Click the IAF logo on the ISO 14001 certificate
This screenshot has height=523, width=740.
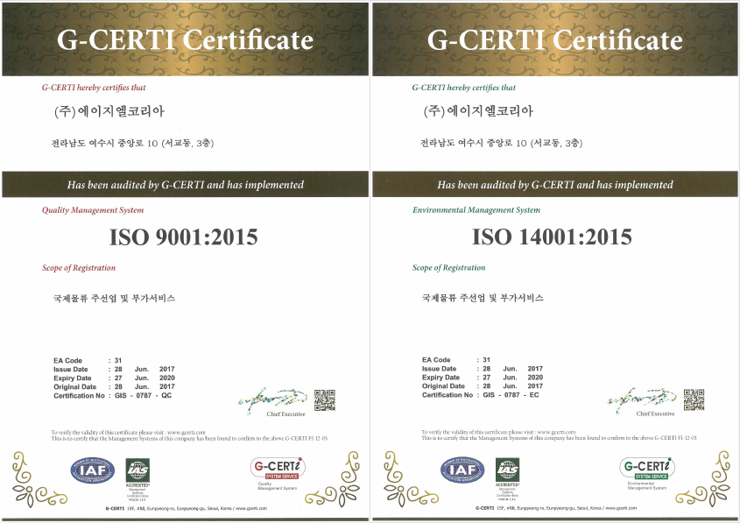[x=462, y=470]
